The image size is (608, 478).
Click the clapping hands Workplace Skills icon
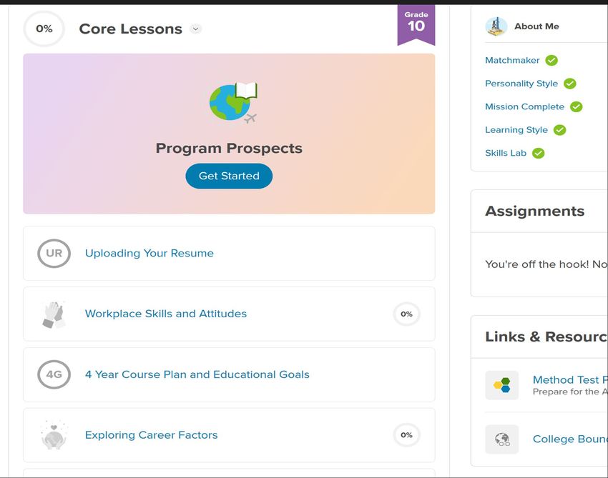click(54, 314)
